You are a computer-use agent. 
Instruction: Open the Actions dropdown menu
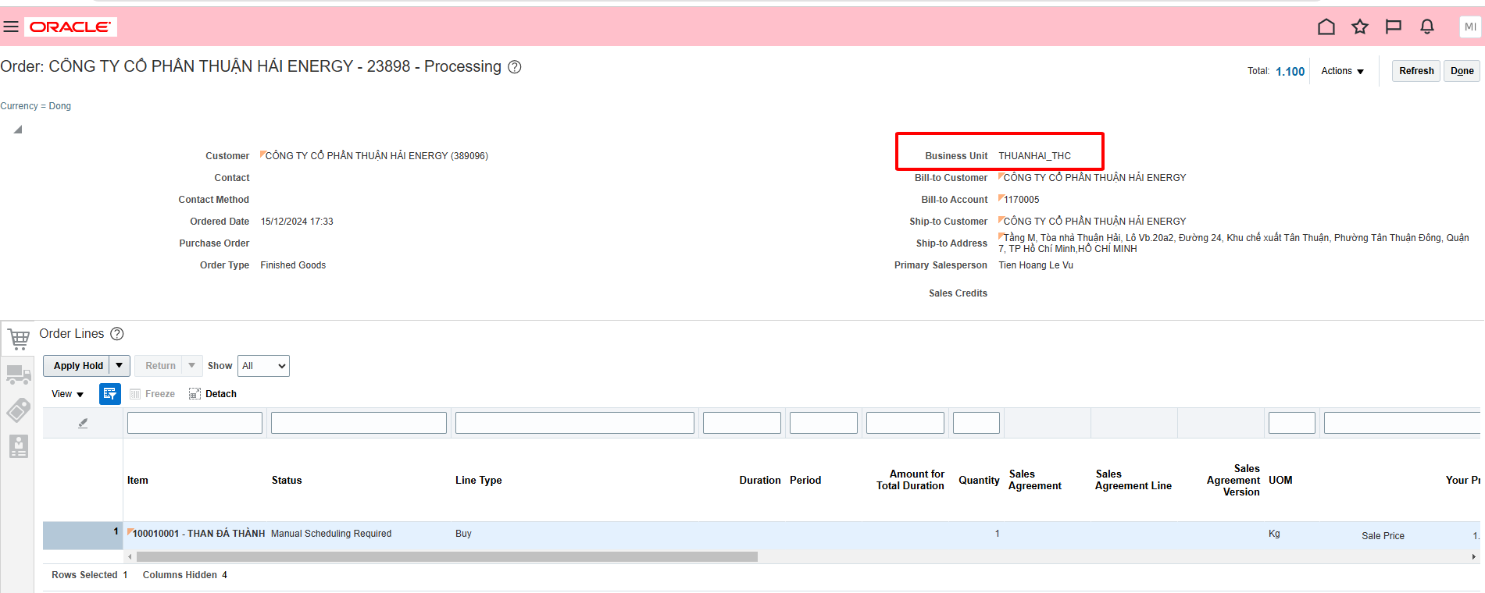click(x=1342, y=71)
